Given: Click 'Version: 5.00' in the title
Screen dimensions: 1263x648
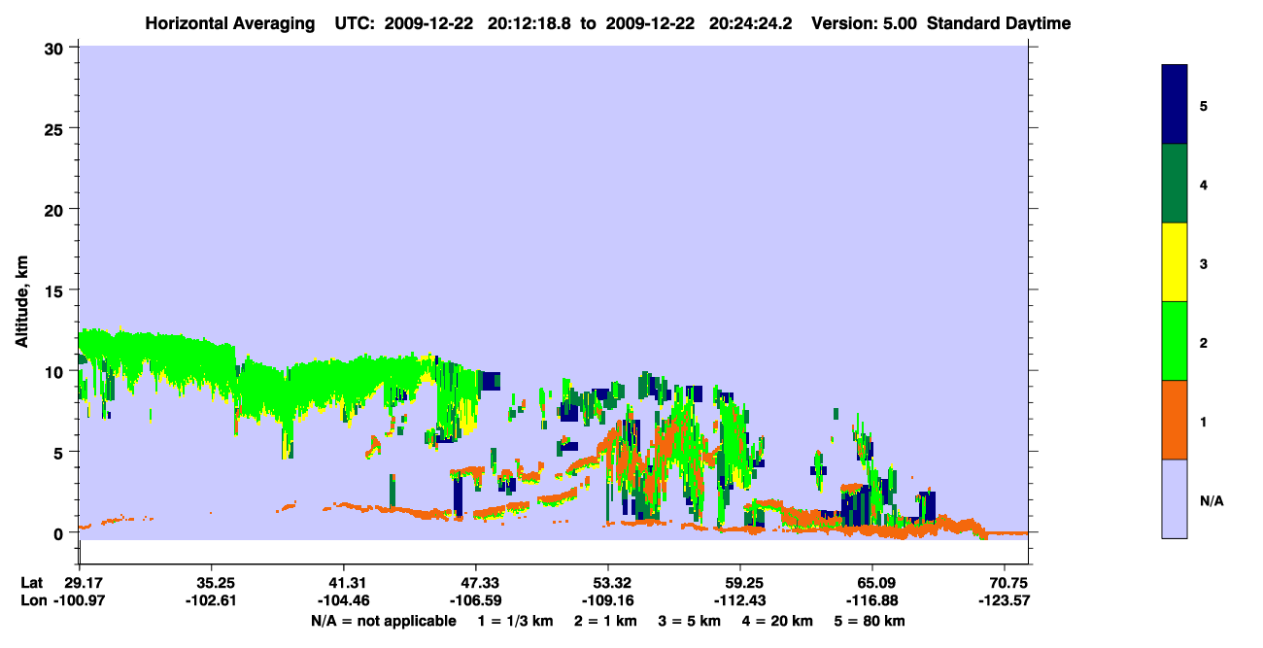Looking at the screenshot, I should [867, 22].
